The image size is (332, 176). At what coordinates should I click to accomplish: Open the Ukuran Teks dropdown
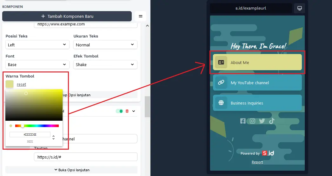(x=105, y=45)
